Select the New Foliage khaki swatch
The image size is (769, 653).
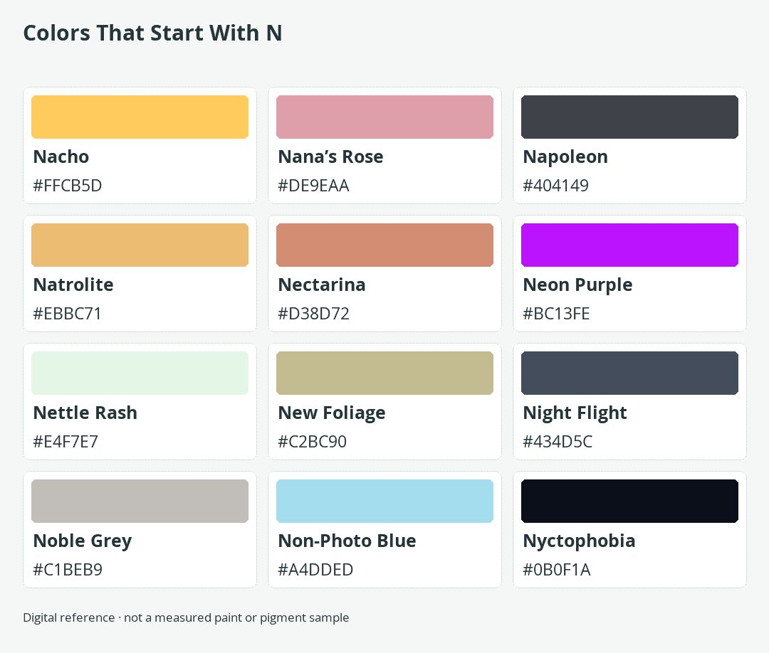(384, 373)
